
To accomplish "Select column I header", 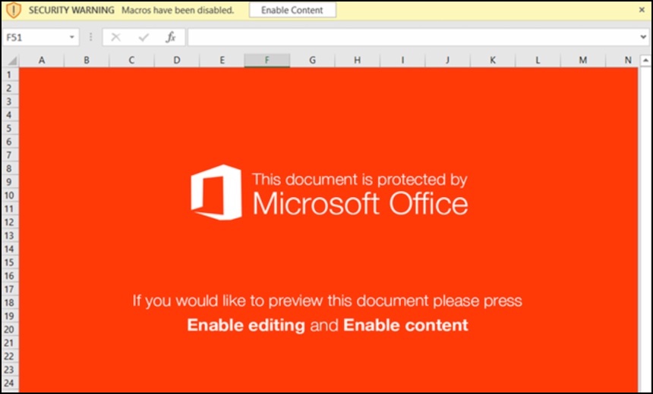I will click(402, 61).
